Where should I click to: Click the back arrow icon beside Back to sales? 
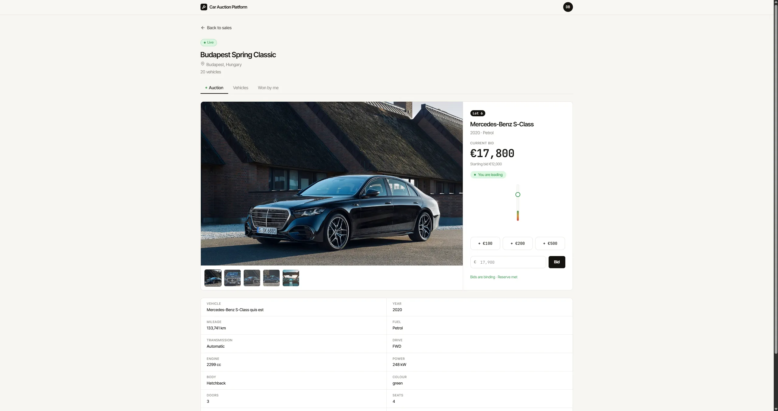pyautogui.click(x=203, y=28)
